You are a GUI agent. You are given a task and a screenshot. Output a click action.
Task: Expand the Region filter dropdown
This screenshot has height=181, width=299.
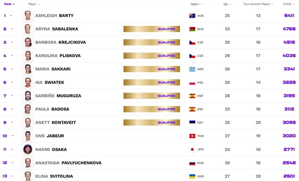197,4
